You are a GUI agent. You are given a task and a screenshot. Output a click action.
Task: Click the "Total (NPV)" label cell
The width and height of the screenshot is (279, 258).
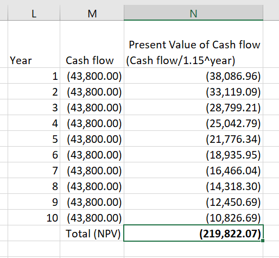point(92,233)
